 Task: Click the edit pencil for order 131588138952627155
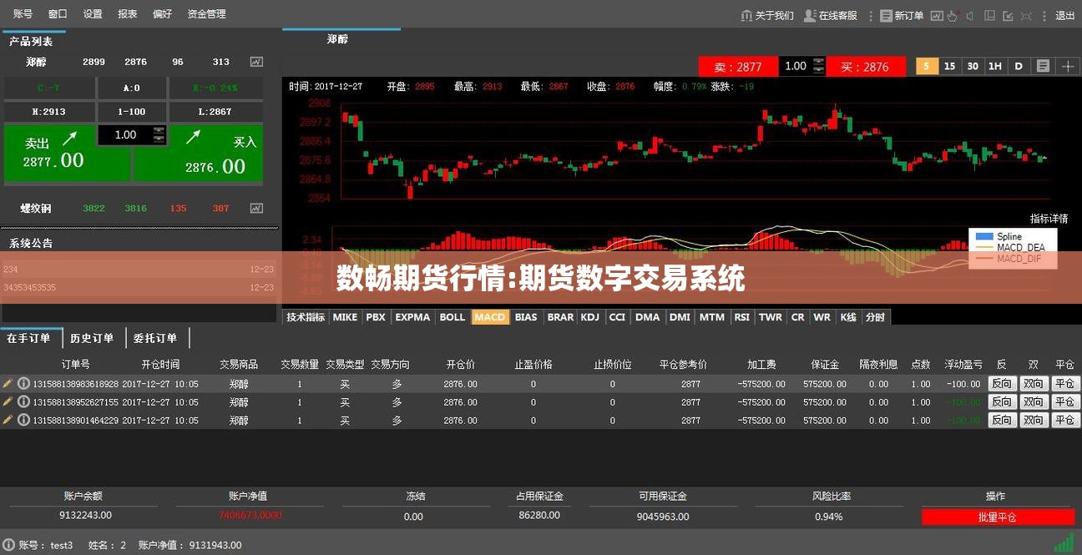click(8, 402)
